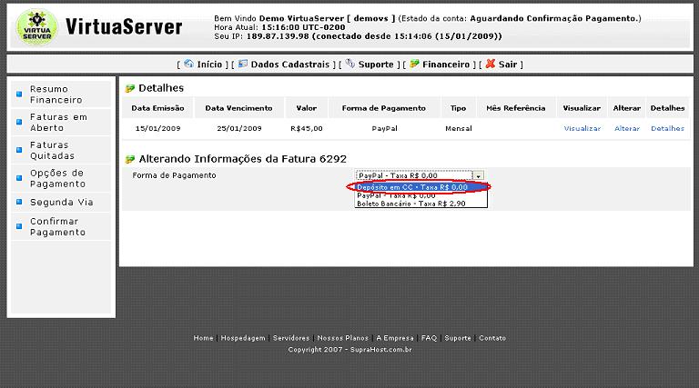This screenshot has width=699, height=388.
Task: Click the Financeiro icon in navigation
Action: coord(414,64)
